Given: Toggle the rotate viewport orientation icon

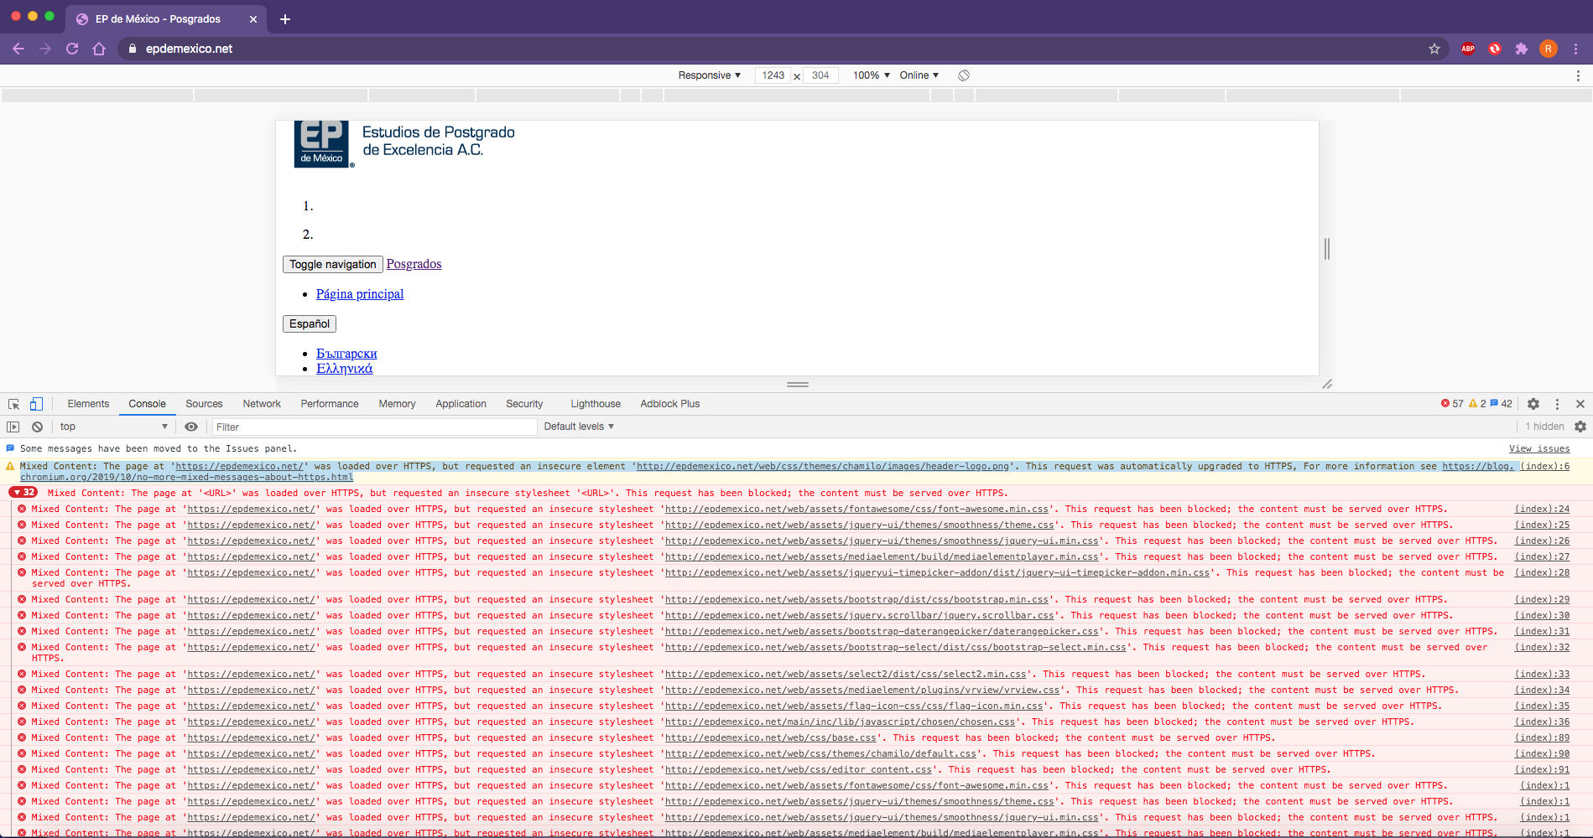Looking at the screenshot, I should point(963,75).
